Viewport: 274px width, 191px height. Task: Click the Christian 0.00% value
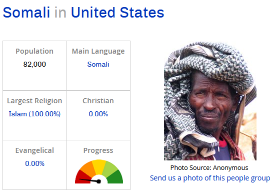click(x=98, y=114)
